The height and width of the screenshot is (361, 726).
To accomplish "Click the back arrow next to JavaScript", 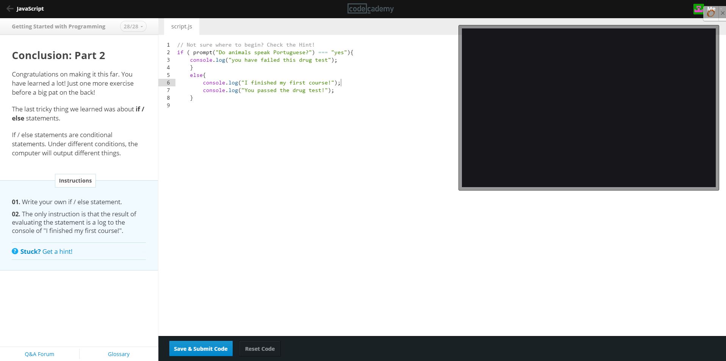I will [x=10, y=9].
